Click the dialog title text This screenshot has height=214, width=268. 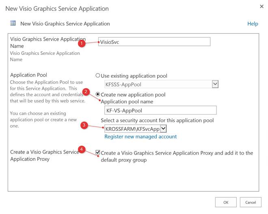point(57,9)
